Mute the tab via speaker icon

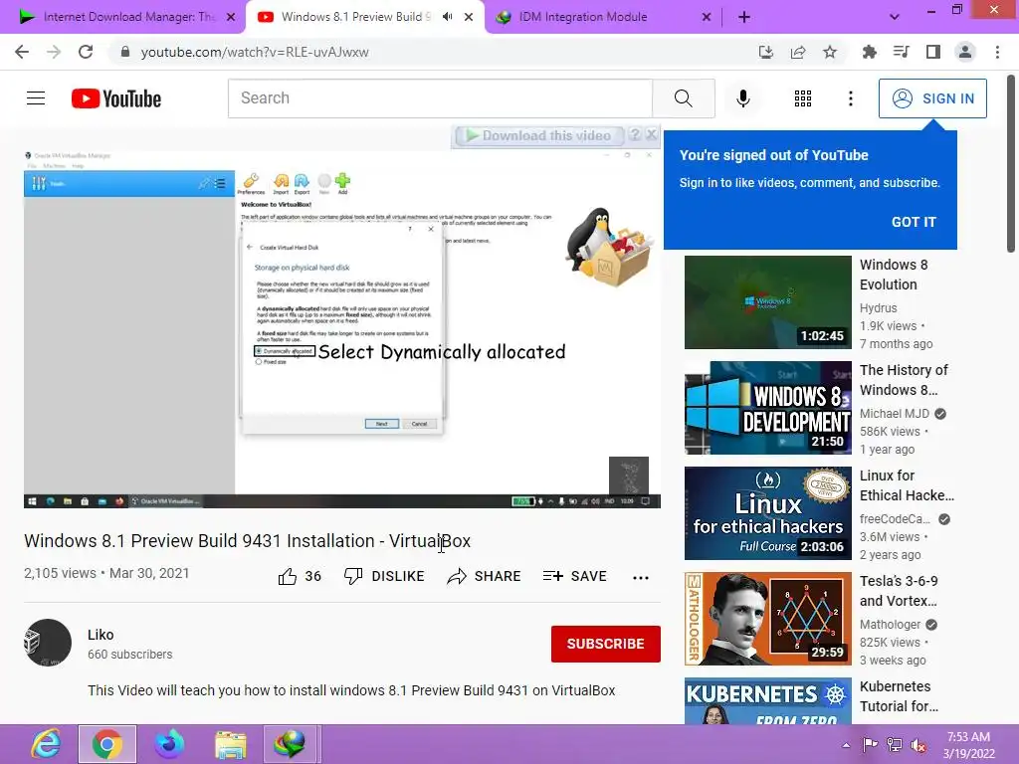447,17
